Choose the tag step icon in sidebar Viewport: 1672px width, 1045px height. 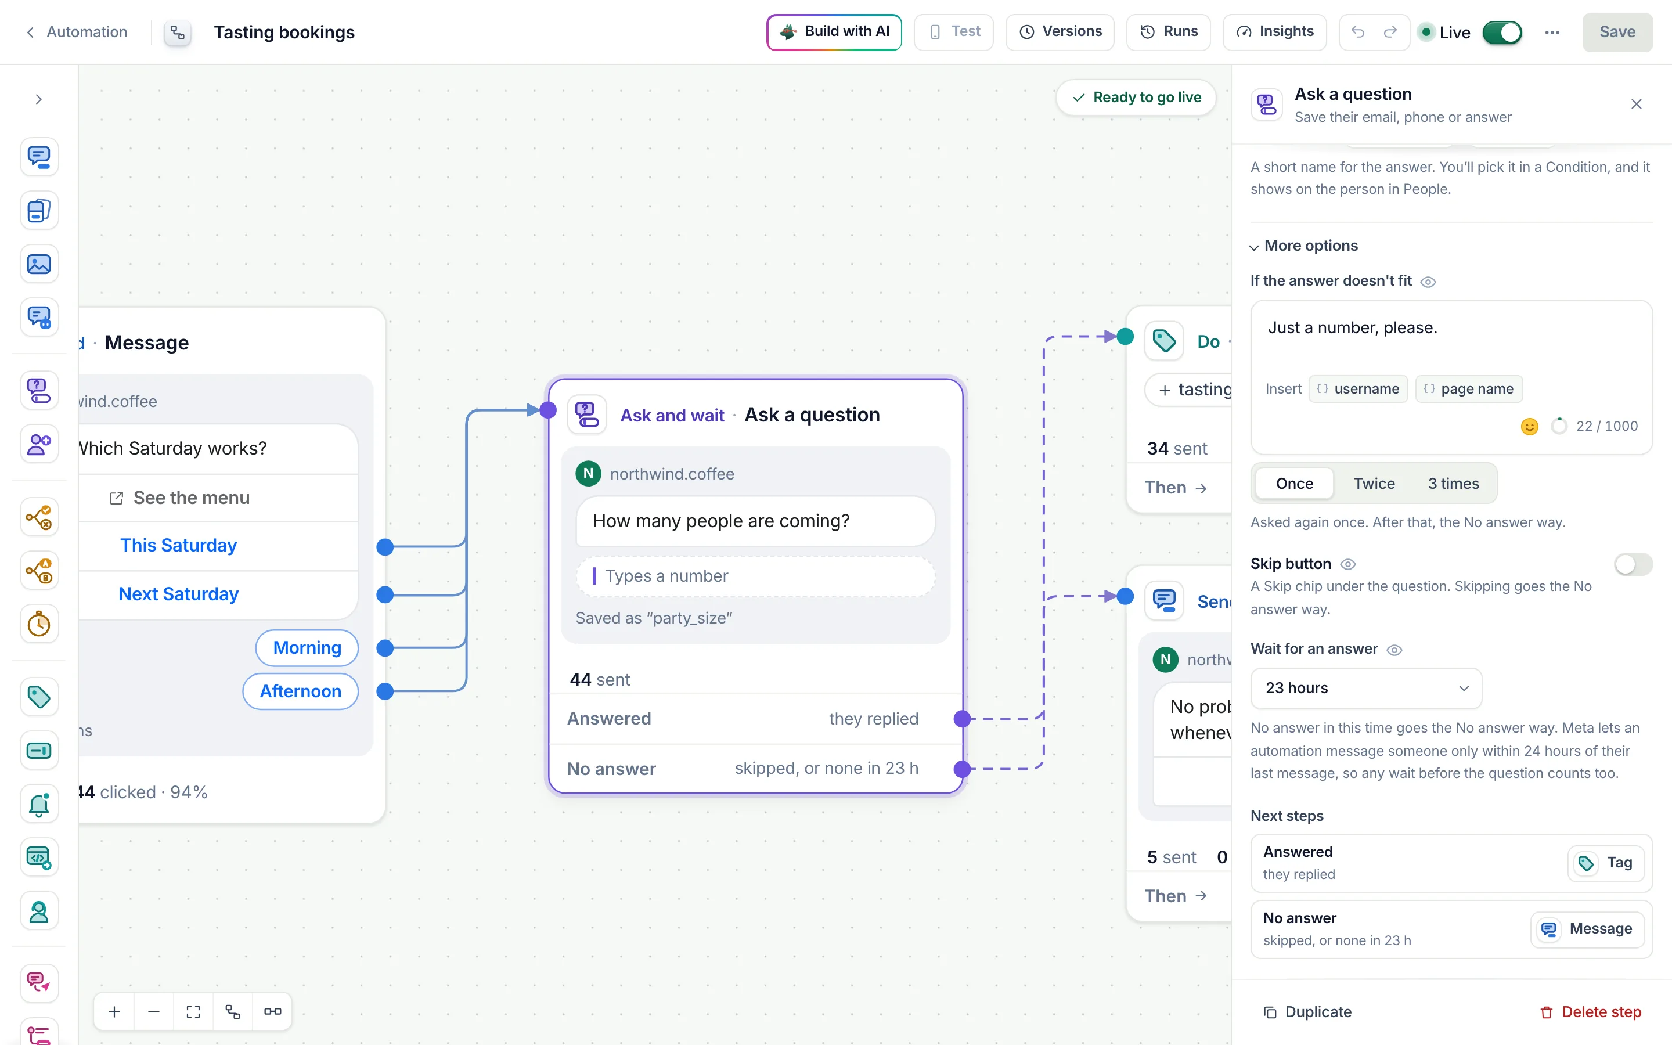click(39, 697)
